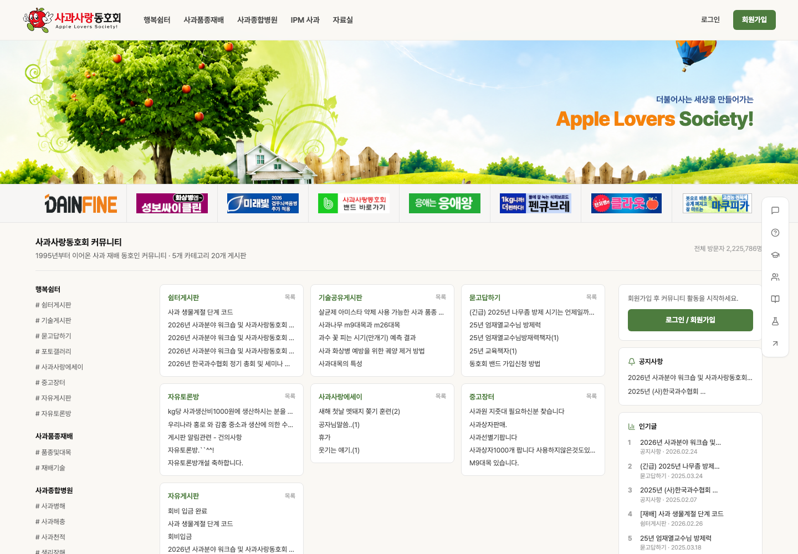Open 목록 on the 사과사랑에세이 card
Viewport: 798px width, 554px height.
point(441,396)
